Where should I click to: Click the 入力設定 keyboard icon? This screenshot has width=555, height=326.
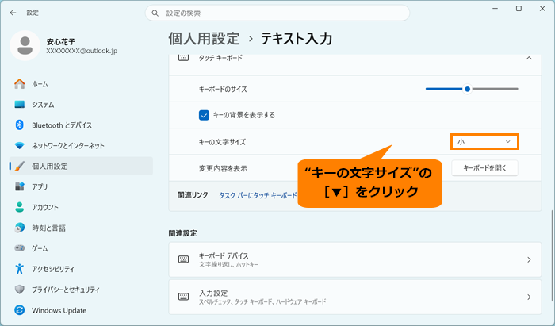pyautogui.click(x=183, y=297)
